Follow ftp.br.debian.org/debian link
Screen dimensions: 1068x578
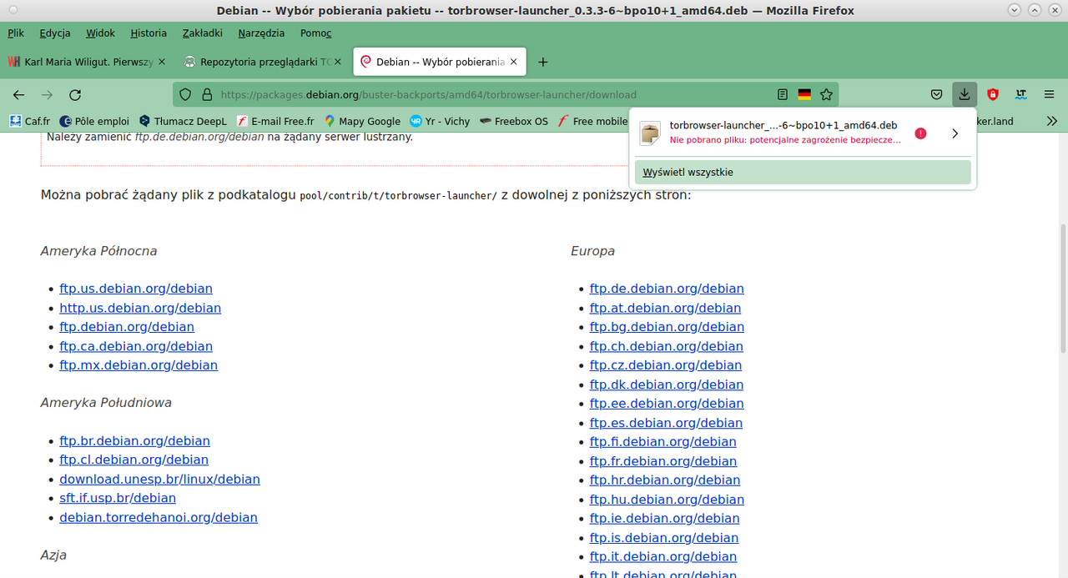[134, 440]
